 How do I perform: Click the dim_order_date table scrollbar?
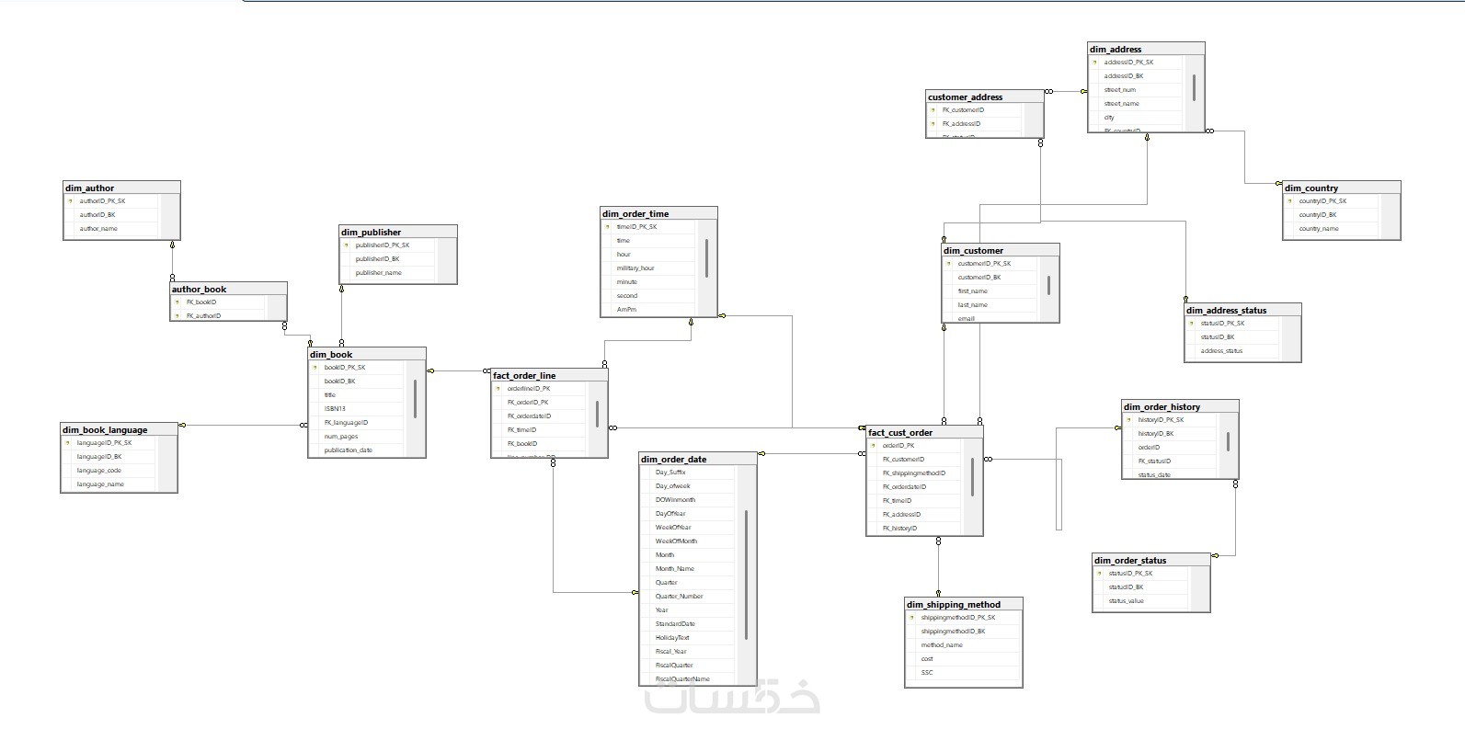pos(746,575)
